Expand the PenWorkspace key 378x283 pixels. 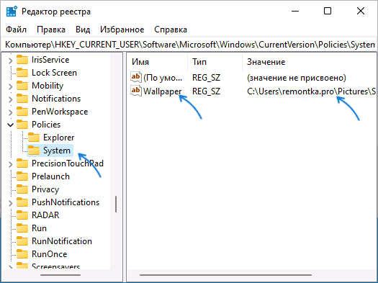coord(10,112)
